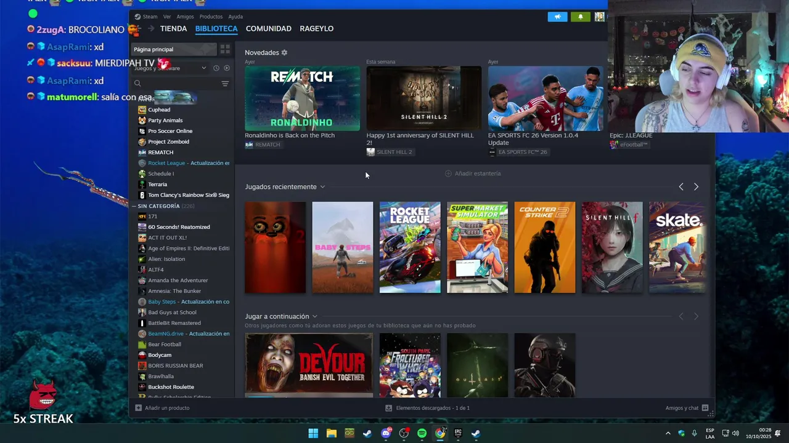
Task: Open advanced filter options in library search
Action: pos(225,84)
